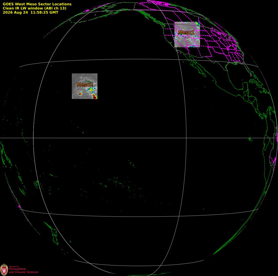278x276 pixels.
Task: Click the Meso2 sector label
Action: pos(85,85)
